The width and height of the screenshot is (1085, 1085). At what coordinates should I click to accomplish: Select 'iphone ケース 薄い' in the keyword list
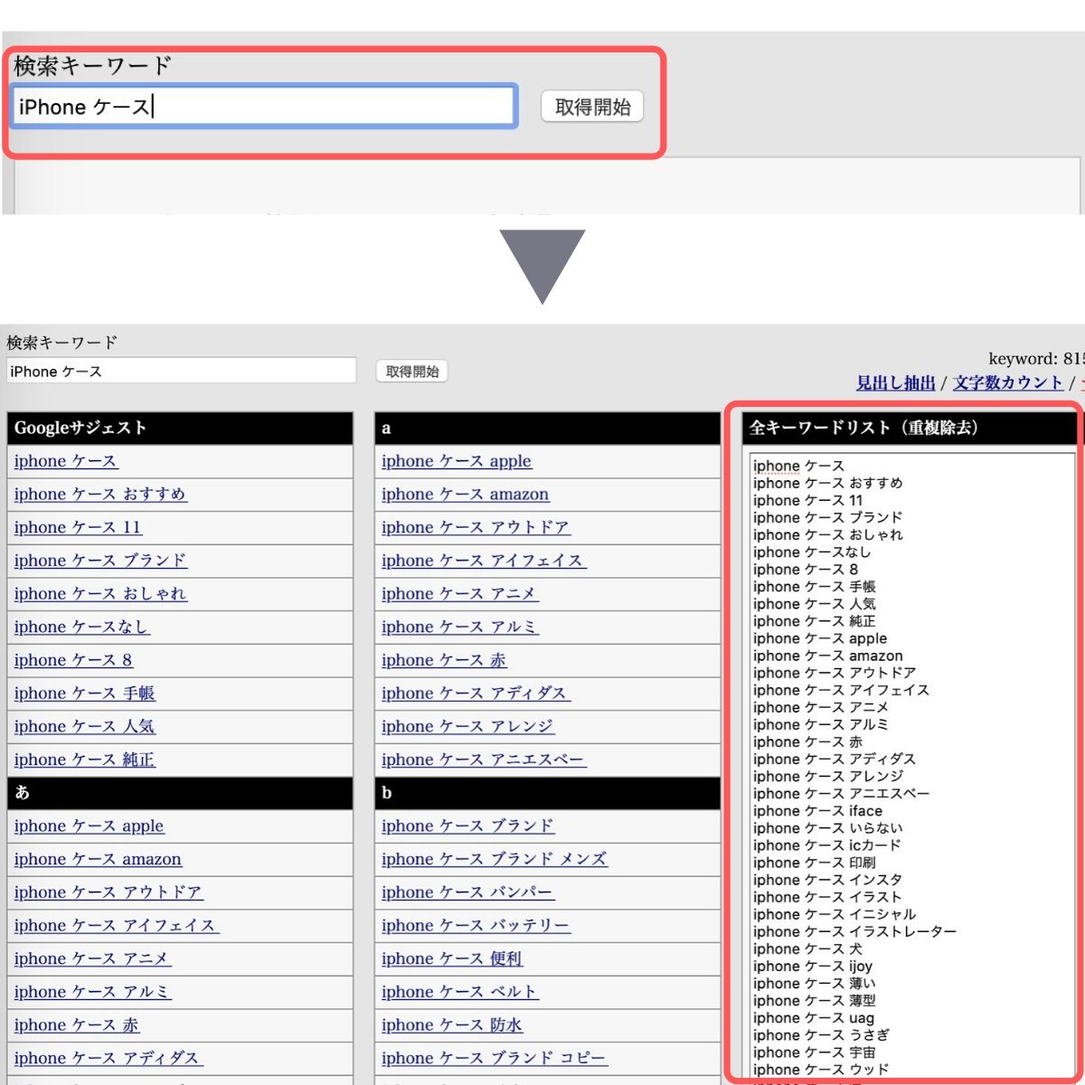[814, 983]
